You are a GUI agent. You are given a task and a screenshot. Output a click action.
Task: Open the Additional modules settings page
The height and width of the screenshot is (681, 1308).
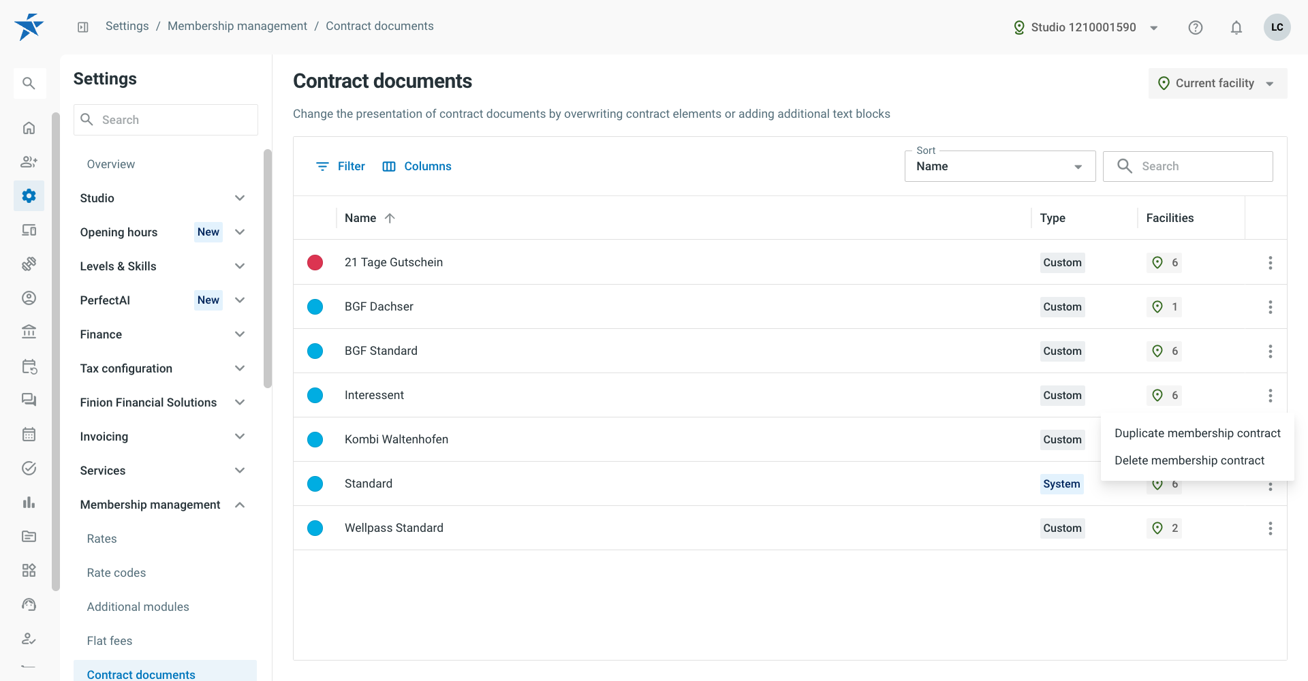point(138,607)
